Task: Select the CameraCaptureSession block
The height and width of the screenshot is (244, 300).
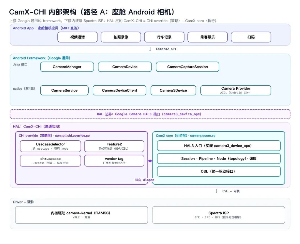Action: 187,67
